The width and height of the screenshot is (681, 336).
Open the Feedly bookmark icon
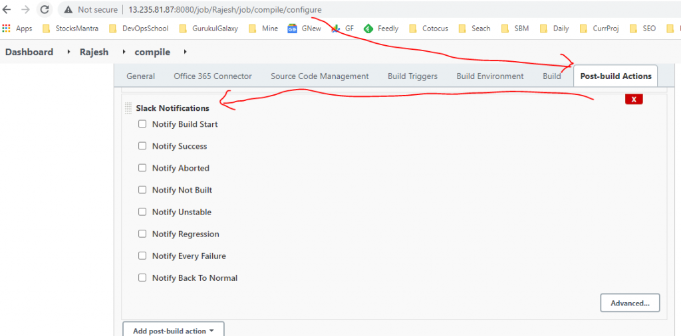[x=368, y=29]
